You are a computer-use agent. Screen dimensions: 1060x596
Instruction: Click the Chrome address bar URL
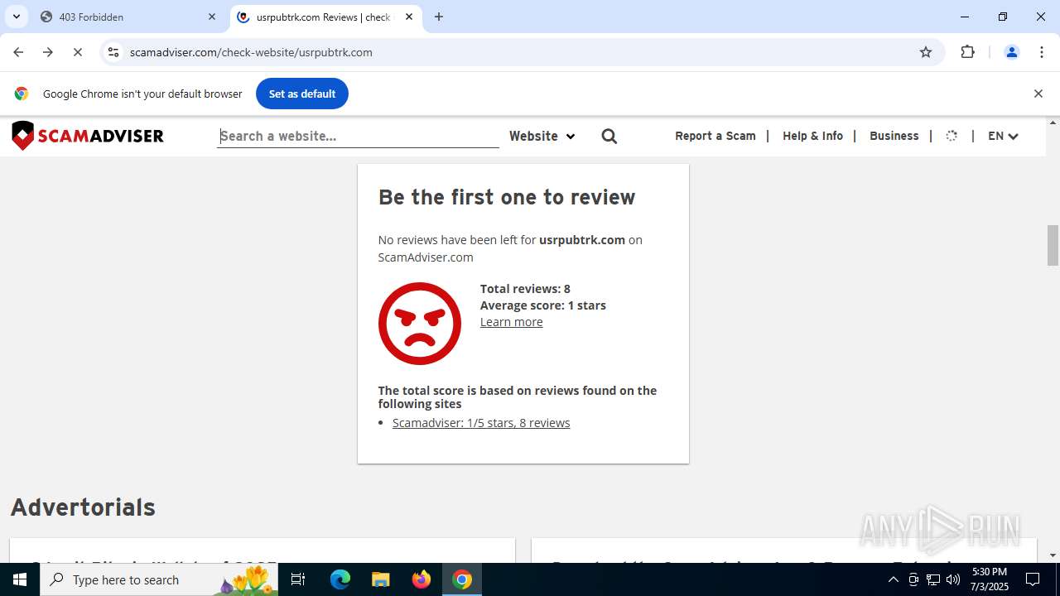coord(251,52)
